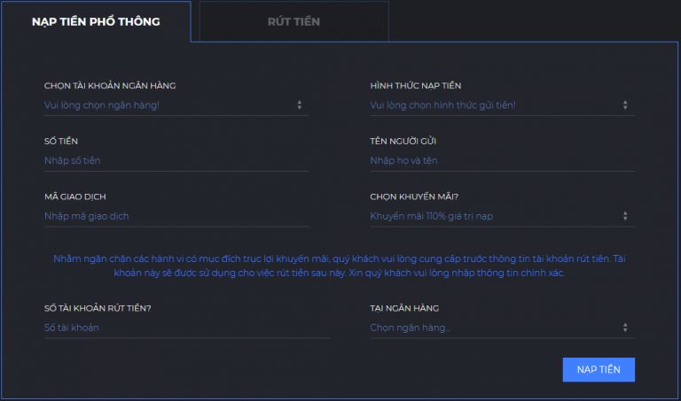This screenshot has height=401, width=681.
Task: Click the 'TẠI NGÂN HÀNG' label
Action: 404,308
